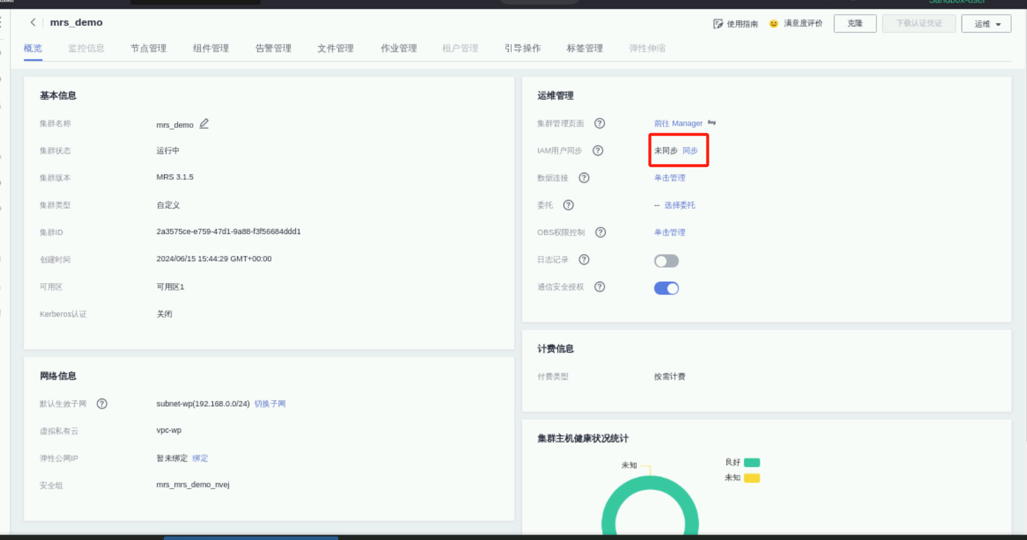Viewport: 1027px width, 540px height.
Task: Click the 运维管理 section heading
Action: [x=555, y=96]
